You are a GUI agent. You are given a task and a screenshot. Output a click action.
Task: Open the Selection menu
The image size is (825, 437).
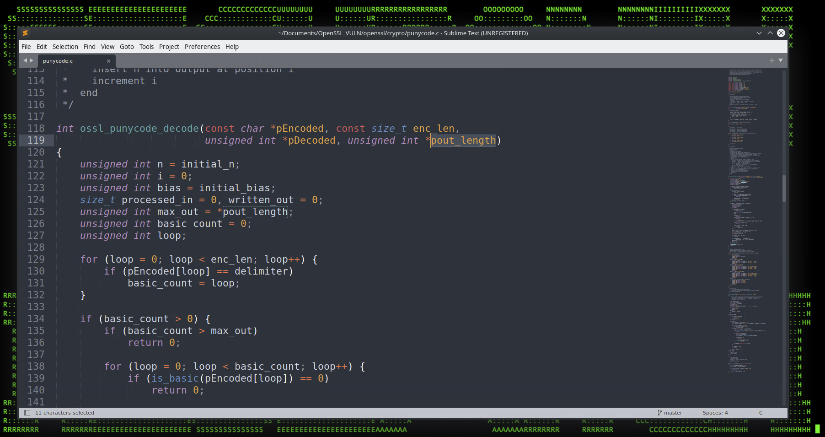point(65,47)
